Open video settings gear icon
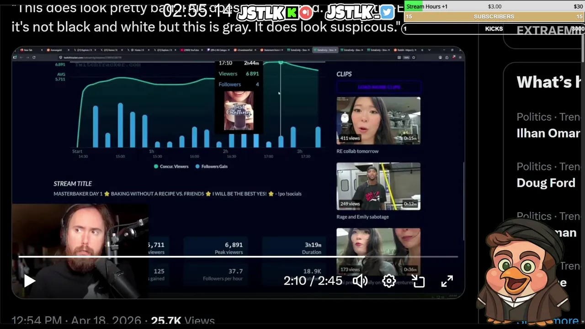The image size is (585, 329). coord(389,281)
